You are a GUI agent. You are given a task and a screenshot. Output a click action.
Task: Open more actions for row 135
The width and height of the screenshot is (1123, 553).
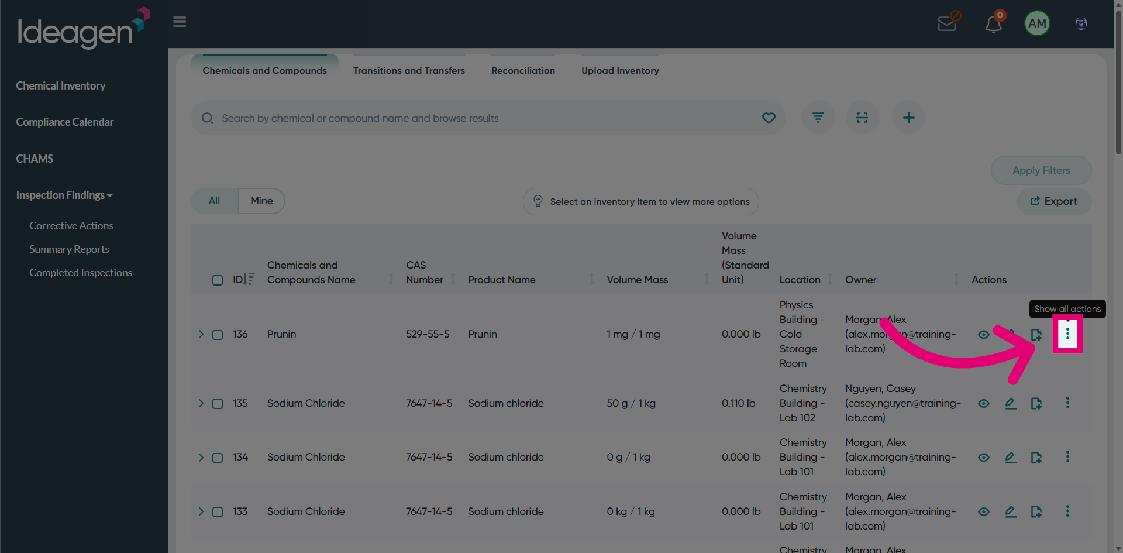click(1067, 403)
